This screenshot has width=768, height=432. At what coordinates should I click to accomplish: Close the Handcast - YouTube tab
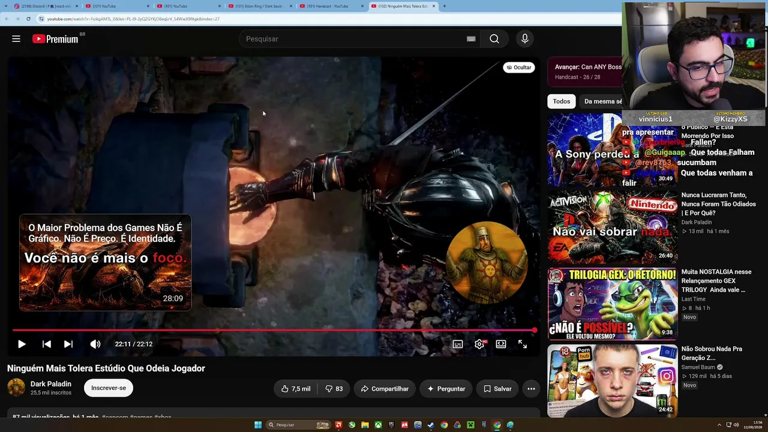(x=362, y=6)
